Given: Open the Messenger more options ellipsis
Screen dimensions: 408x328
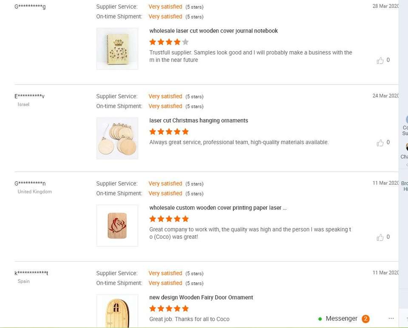Looking at the screenshot, I should (391, 319).
